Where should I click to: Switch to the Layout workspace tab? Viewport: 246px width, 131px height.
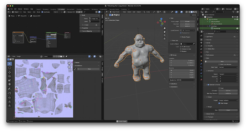point(39,9)
